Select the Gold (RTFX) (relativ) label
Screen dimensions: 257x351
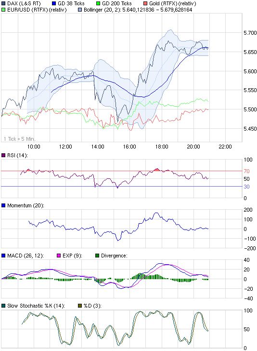(x=172, y=3)
